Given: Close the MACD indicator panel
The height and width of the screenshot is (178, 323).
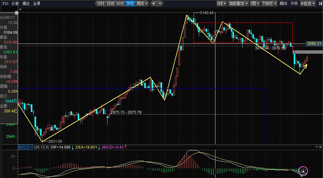Looking at the screenshot, I should pyautogui.click(x=320, y=147).
